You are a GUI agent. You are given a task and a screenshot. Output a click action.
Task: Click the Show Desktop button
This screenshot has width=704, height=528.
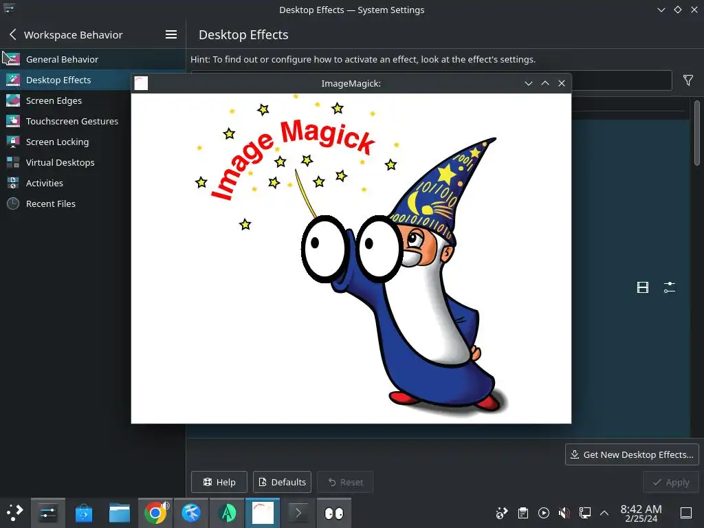click(x=686, y=513)
